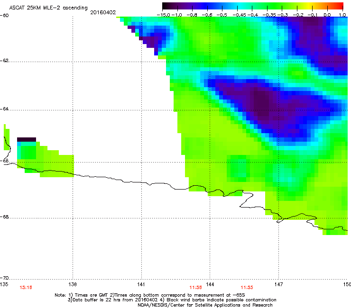Select the -0.1 color scale label
The image size is (351, 308).
point(313,15)
